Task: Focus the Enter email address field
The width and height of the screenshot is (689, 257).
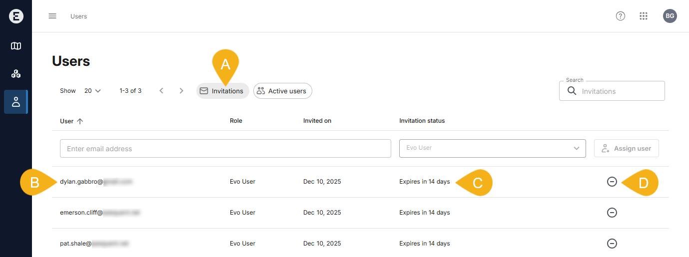Action: pos(225,149)
